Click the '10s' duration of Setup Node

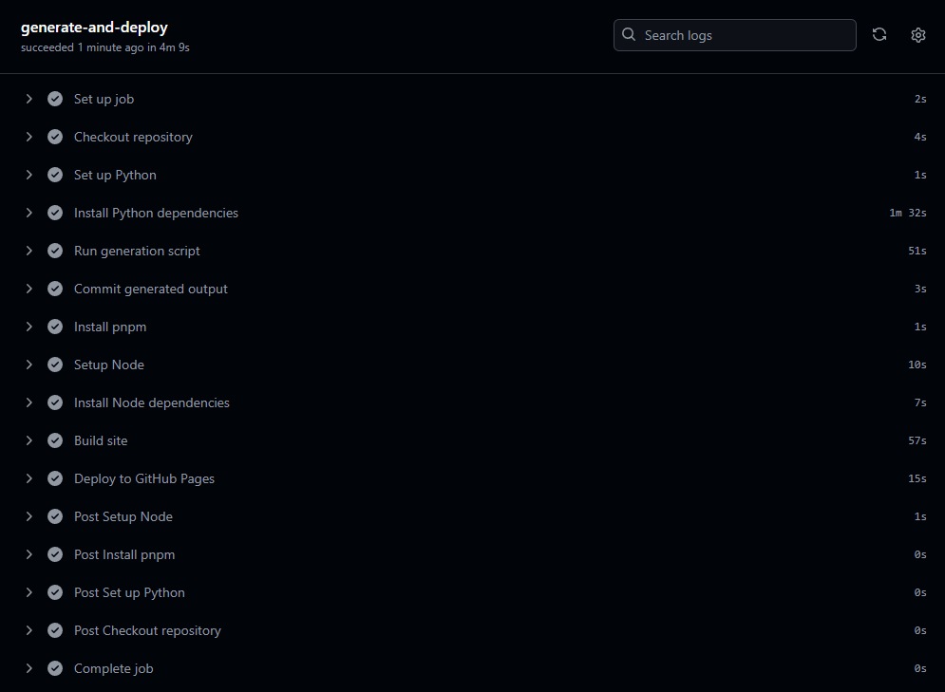pyautogui.click(x=917, y=365)
